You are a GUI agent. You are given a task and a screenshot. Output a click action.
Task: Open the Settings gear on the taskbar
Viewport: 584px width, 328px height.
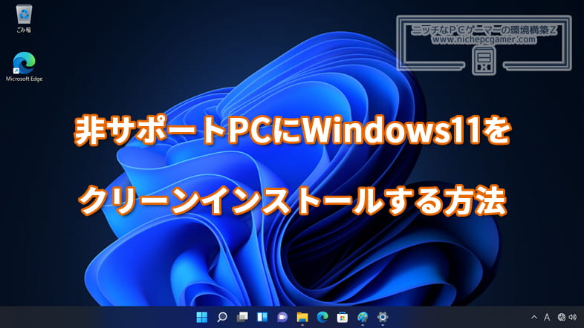click(383, 317)
